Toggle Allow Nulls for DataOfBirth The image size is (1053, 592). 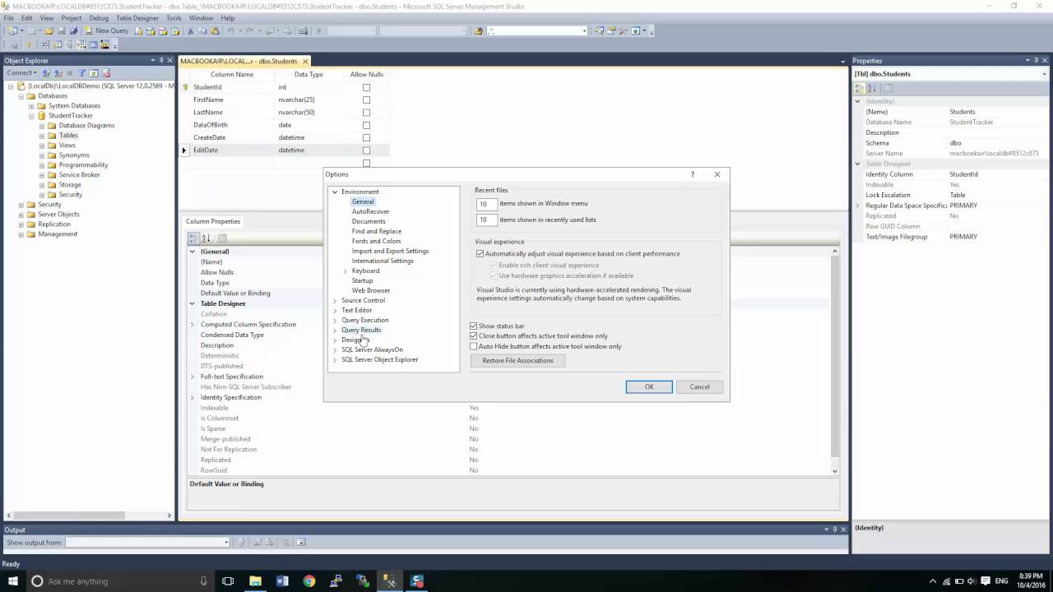coord(366,125)
